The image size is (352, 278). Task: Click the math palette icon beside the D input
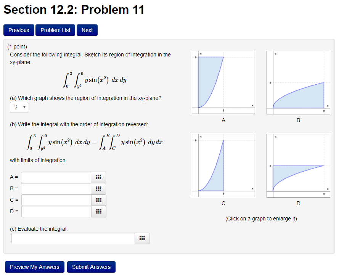(98, 211)
